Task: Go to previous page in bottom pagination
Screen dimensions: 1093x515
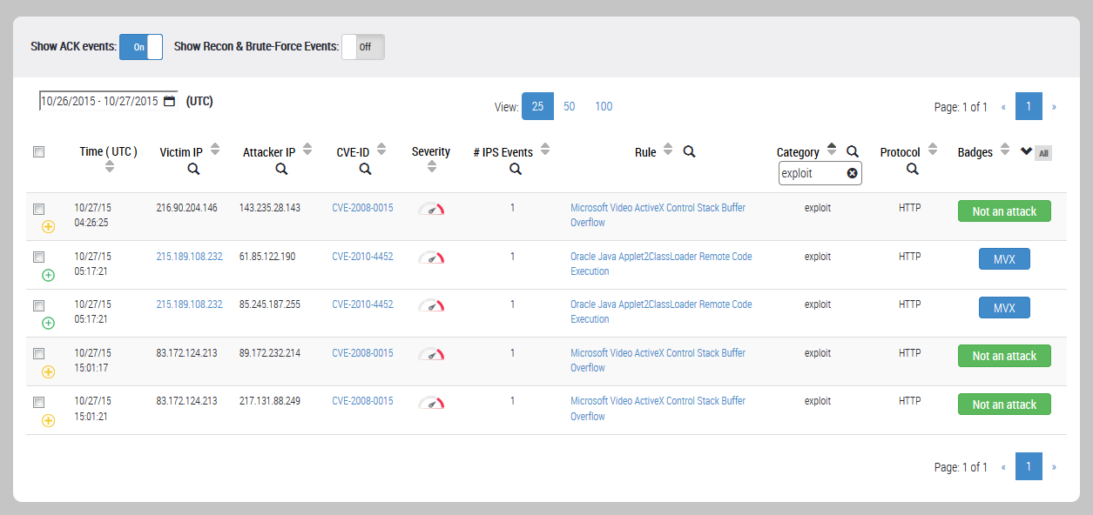Action: point(1003,467)
